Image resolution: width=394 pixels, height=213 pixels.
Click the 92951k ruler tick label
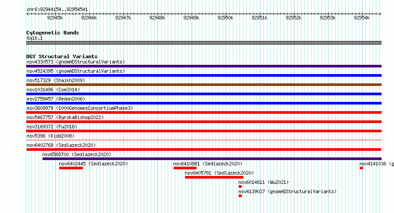259,18
